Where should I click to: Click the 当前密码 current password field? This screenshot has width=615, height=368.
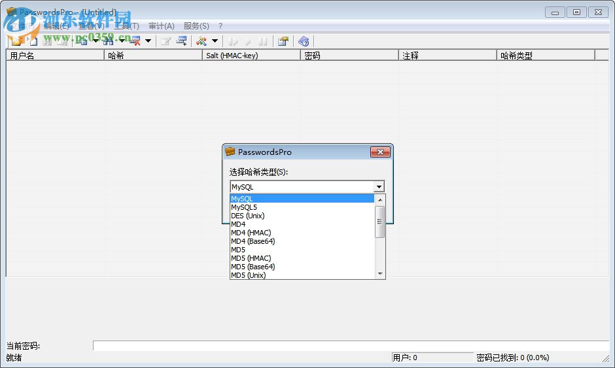[351, 346]
